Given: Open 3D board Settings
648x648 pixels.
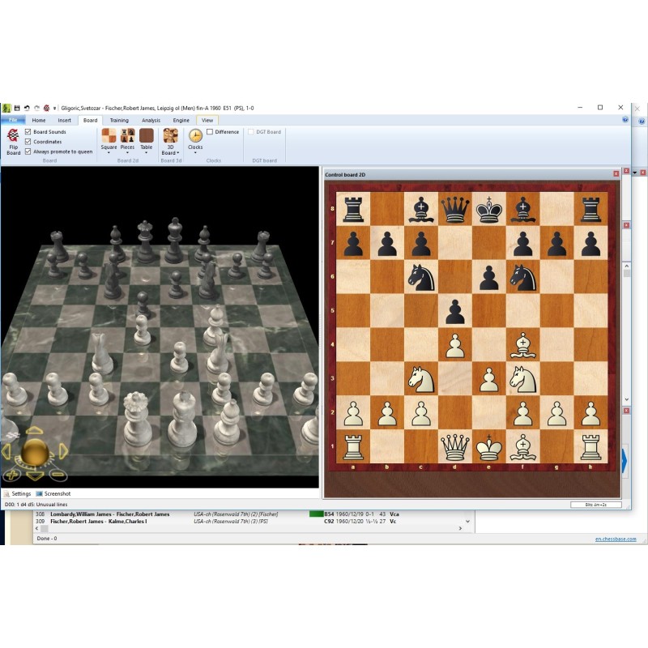Looking at the screenshot, I should coord(17,493).
